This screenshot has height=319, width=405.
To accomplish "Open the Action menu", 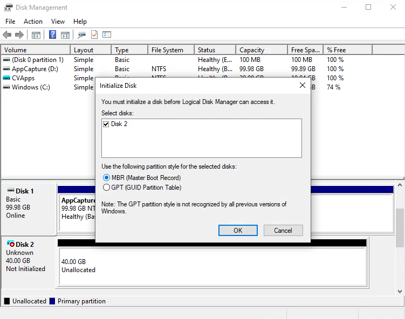I will [33, 22].
